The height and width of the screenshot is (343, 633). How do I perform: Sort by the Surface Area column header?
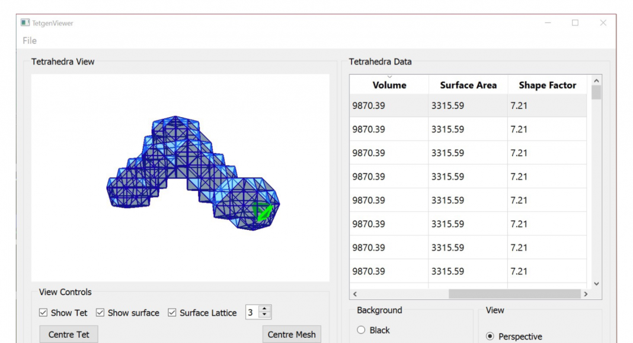click(468, 85)
